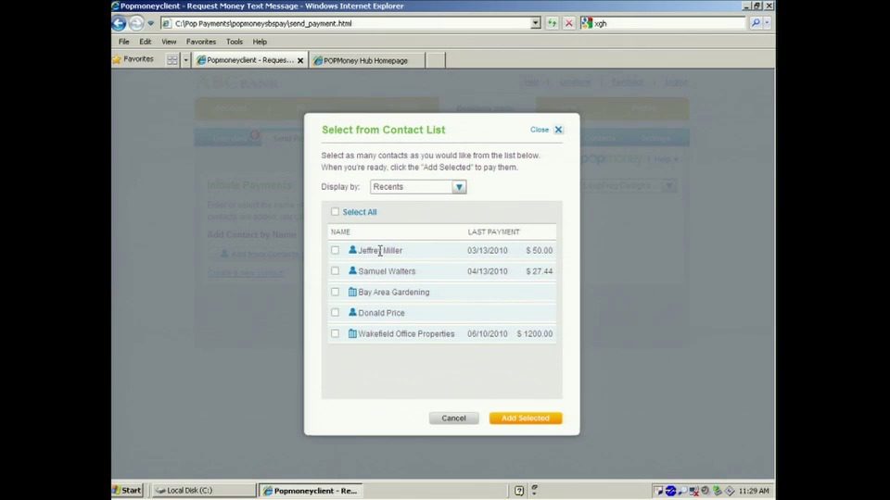Click the green Refresh page icon
The height and width of the screenshot is (500, 890).
(552, 23)
